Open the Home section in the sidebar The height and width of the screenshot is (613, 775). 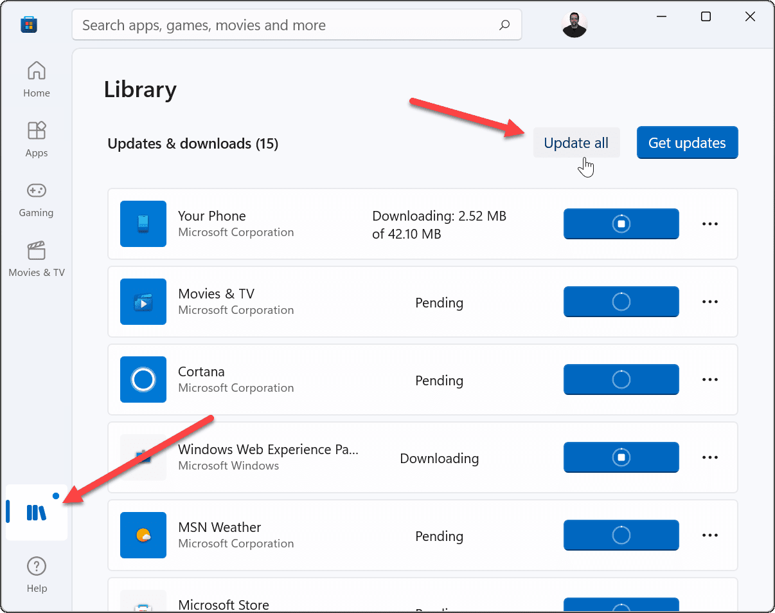click(x=36, y=77)
